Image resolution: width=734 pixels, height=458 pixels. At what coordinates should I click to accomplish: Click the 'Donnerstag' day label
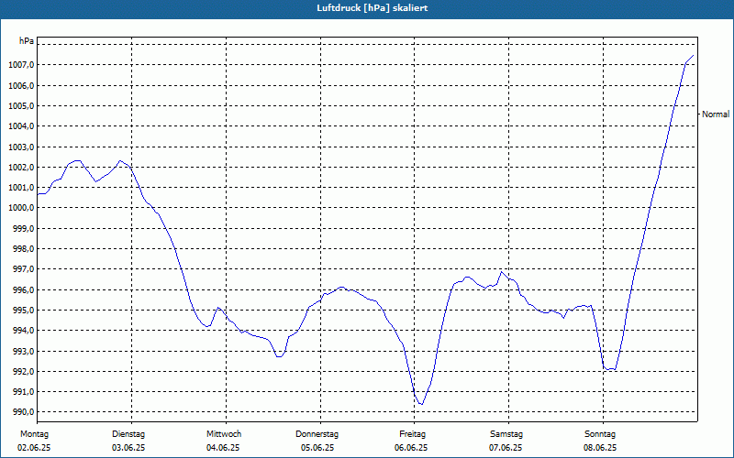coord(317,434)
